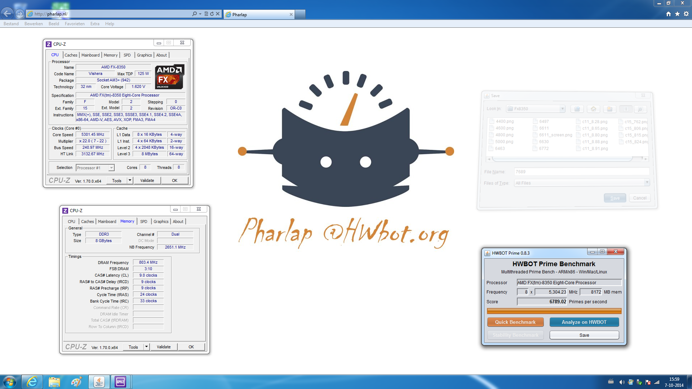This screenshot has width=692, height=389.
Task: Click HWBOT Processor field showing AMD FX(tm)-8350
Action: tap(569, 283)
